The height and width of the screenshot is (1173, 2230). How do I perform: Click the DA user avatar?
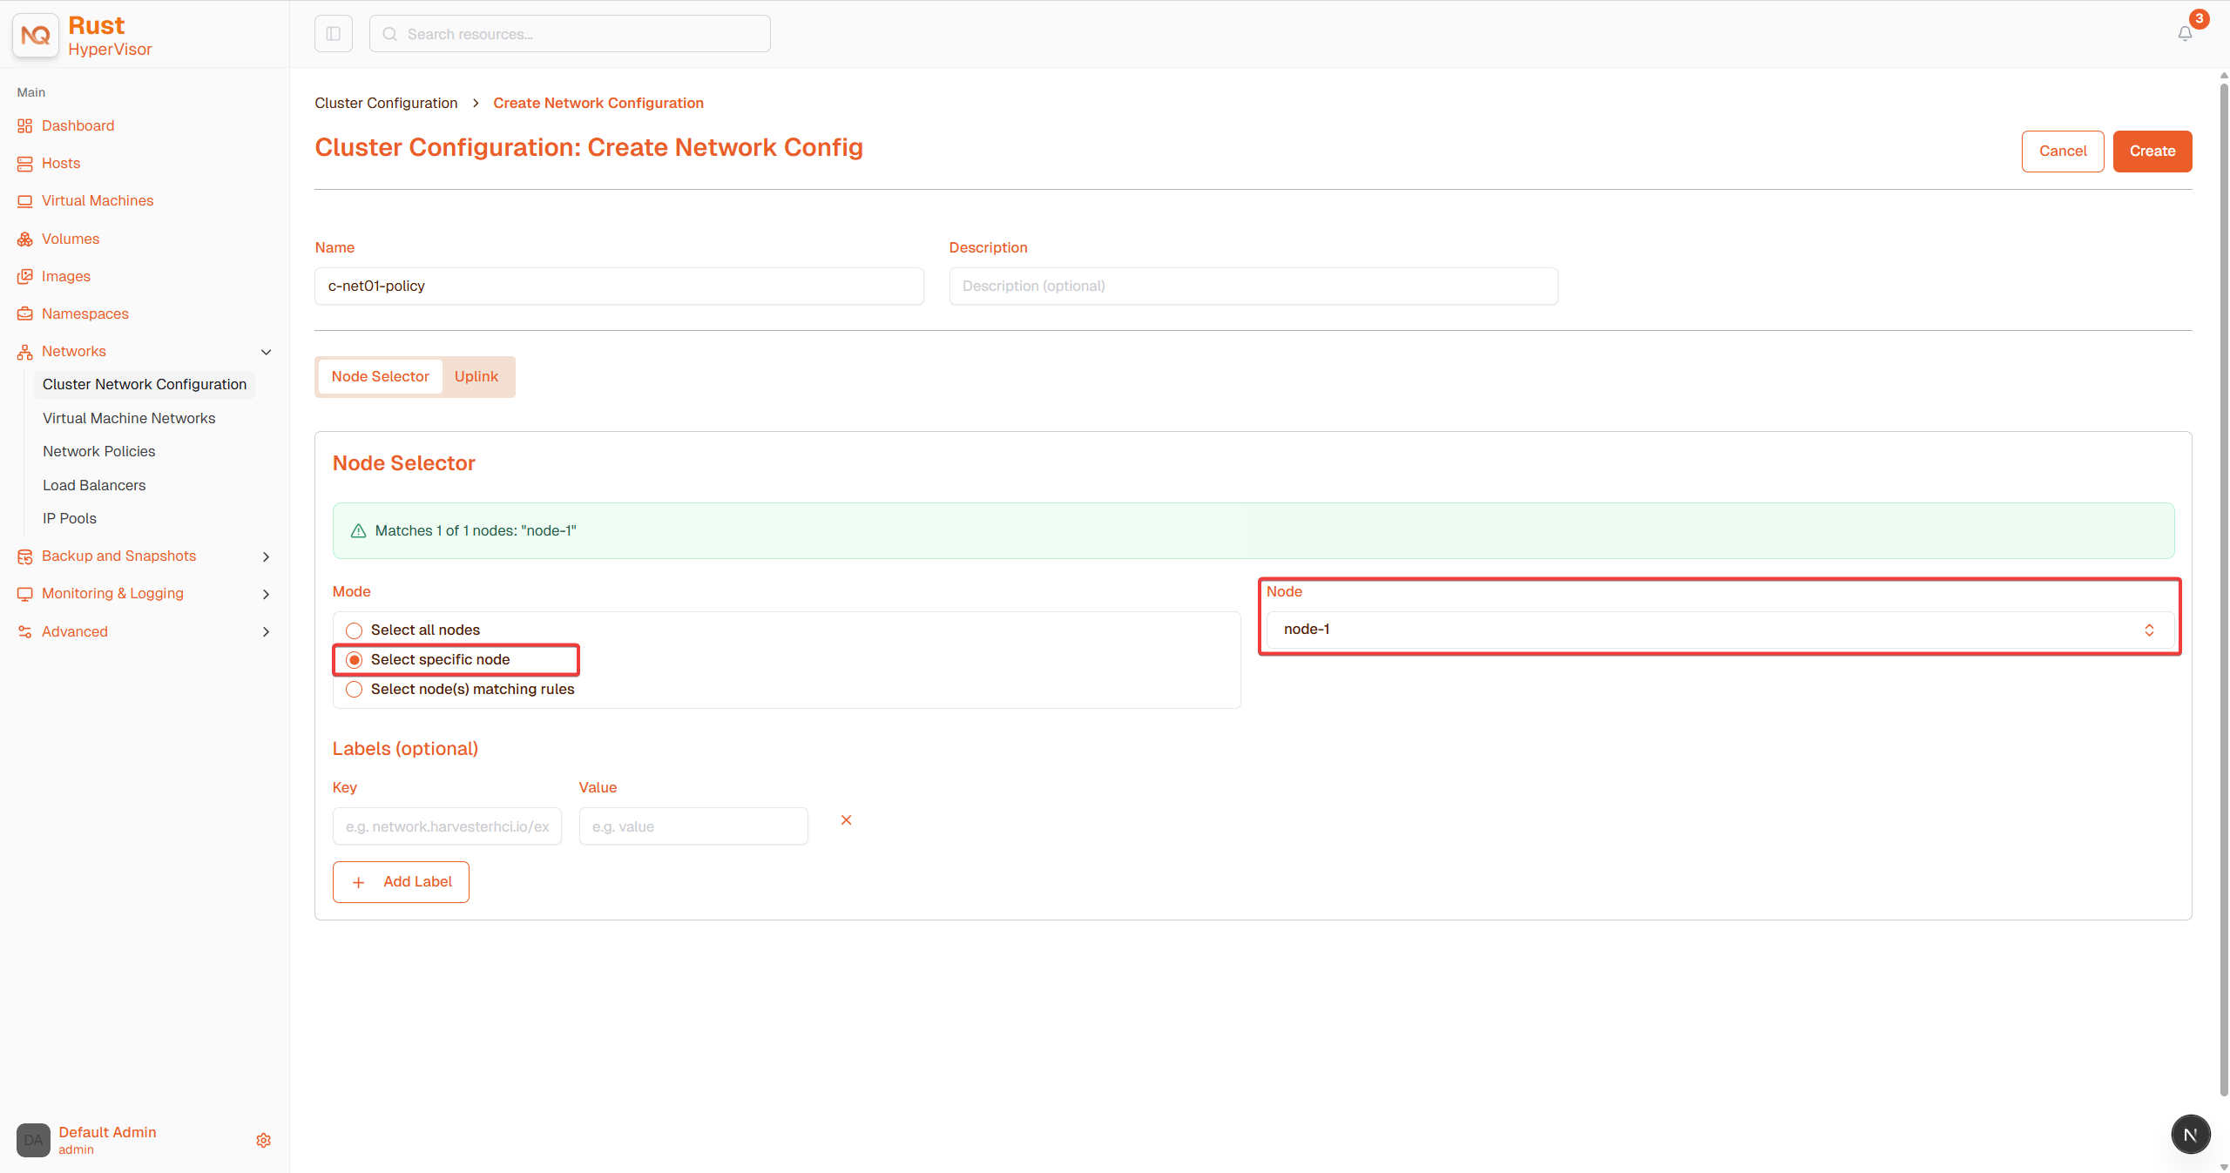click(x=33, y=1140)
